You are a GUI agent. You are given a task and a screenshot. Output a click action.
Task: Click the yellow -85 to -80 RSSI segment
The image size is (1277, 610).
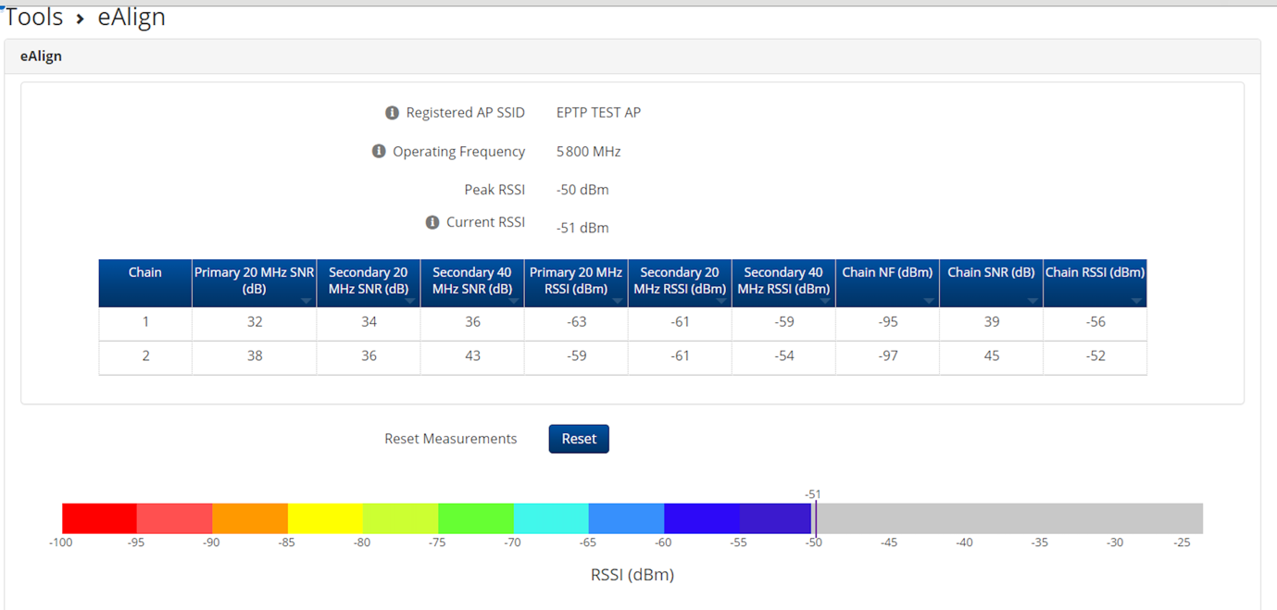pyautogui.click(x=325, y=518)
